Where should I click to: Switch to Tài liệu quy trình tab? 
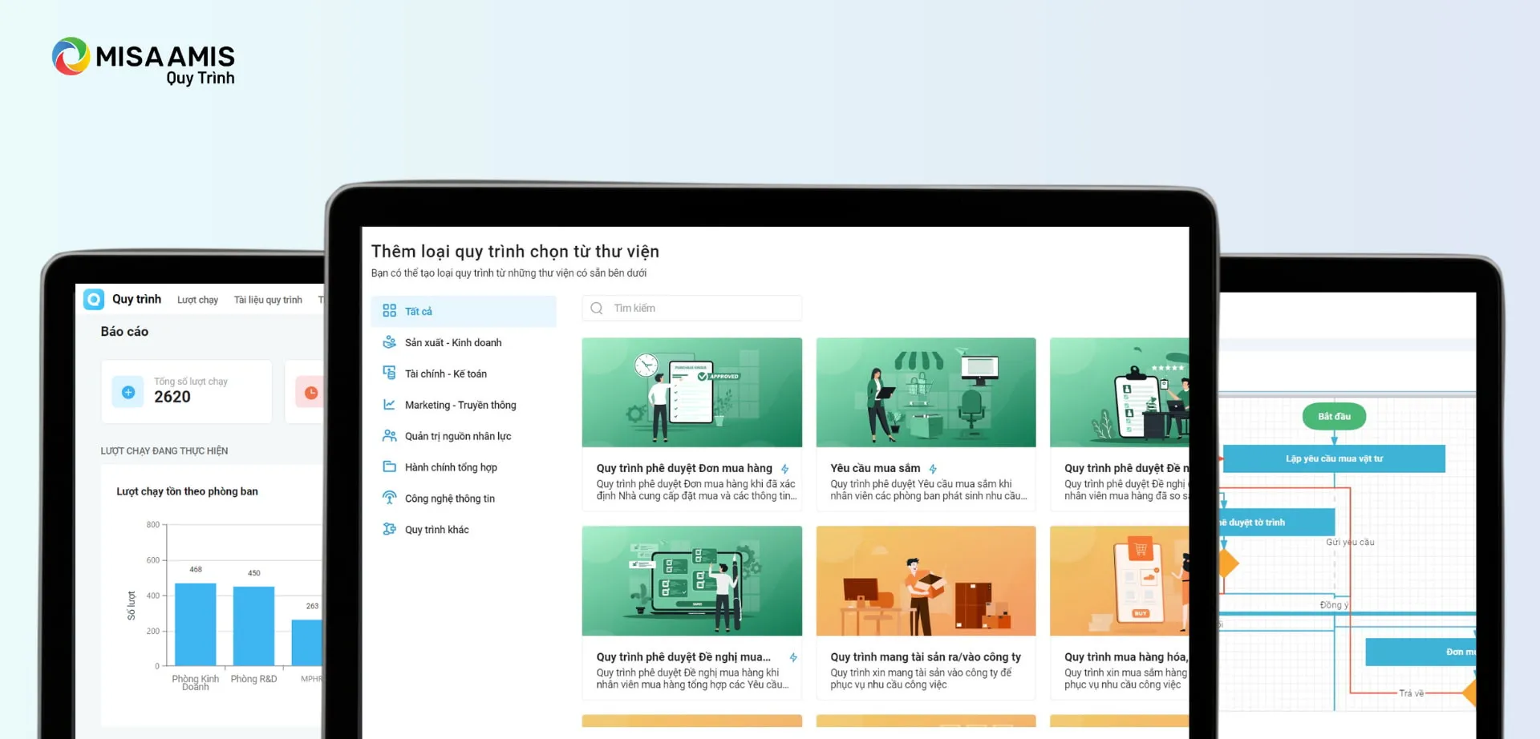click(x=268, y=300)
